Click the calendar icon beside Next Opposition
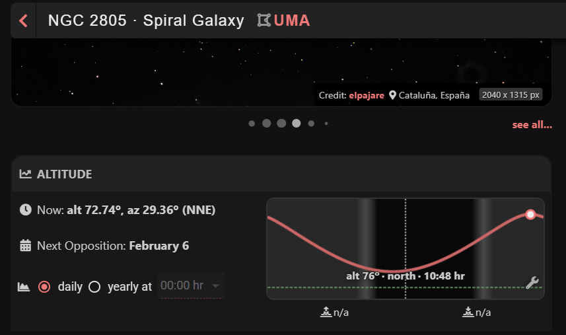The image size is (566, 335). [x=26, y=246]
